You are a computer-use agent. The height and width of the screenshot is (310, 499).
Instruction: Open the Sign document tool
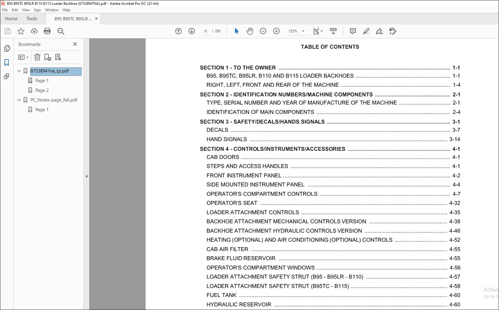click(379, 31)
